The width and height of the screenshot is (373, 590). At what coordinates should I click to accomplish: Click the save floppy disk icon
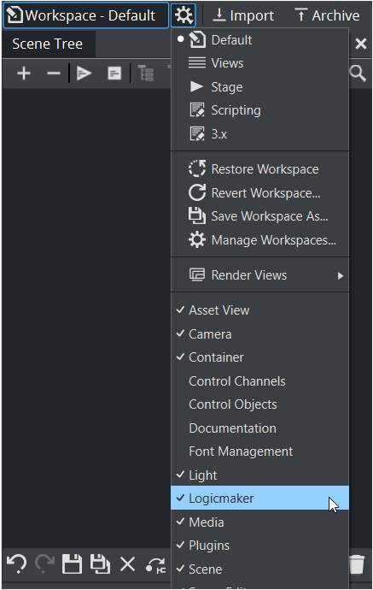pos(72,564)
